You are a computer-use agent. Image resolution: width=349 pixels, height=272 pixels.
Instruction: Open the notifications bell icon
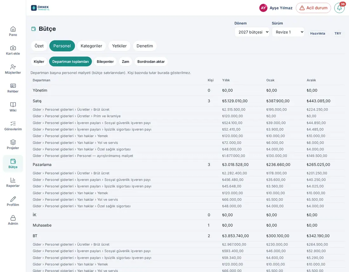click(339, 8)
